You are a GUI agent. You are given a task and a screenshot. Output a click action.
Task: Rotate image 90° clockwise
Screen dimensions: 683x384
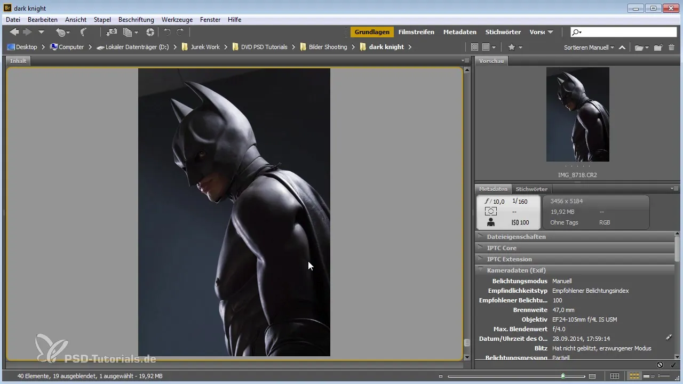click(180, 33)
